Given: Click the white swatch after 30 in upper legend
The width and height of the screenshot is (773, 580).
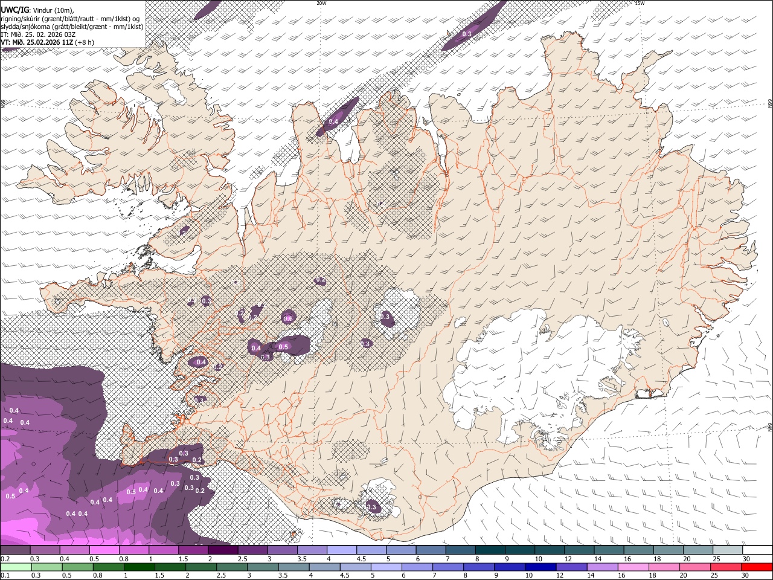Looking at the screenshot, I should (757, 550).
